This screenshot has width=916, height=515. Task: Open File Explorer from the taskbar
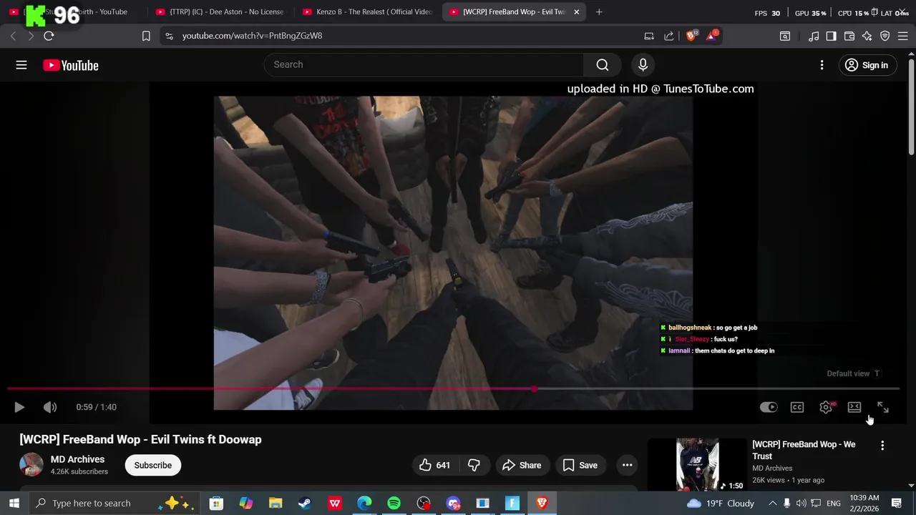[x=276, y=503]
